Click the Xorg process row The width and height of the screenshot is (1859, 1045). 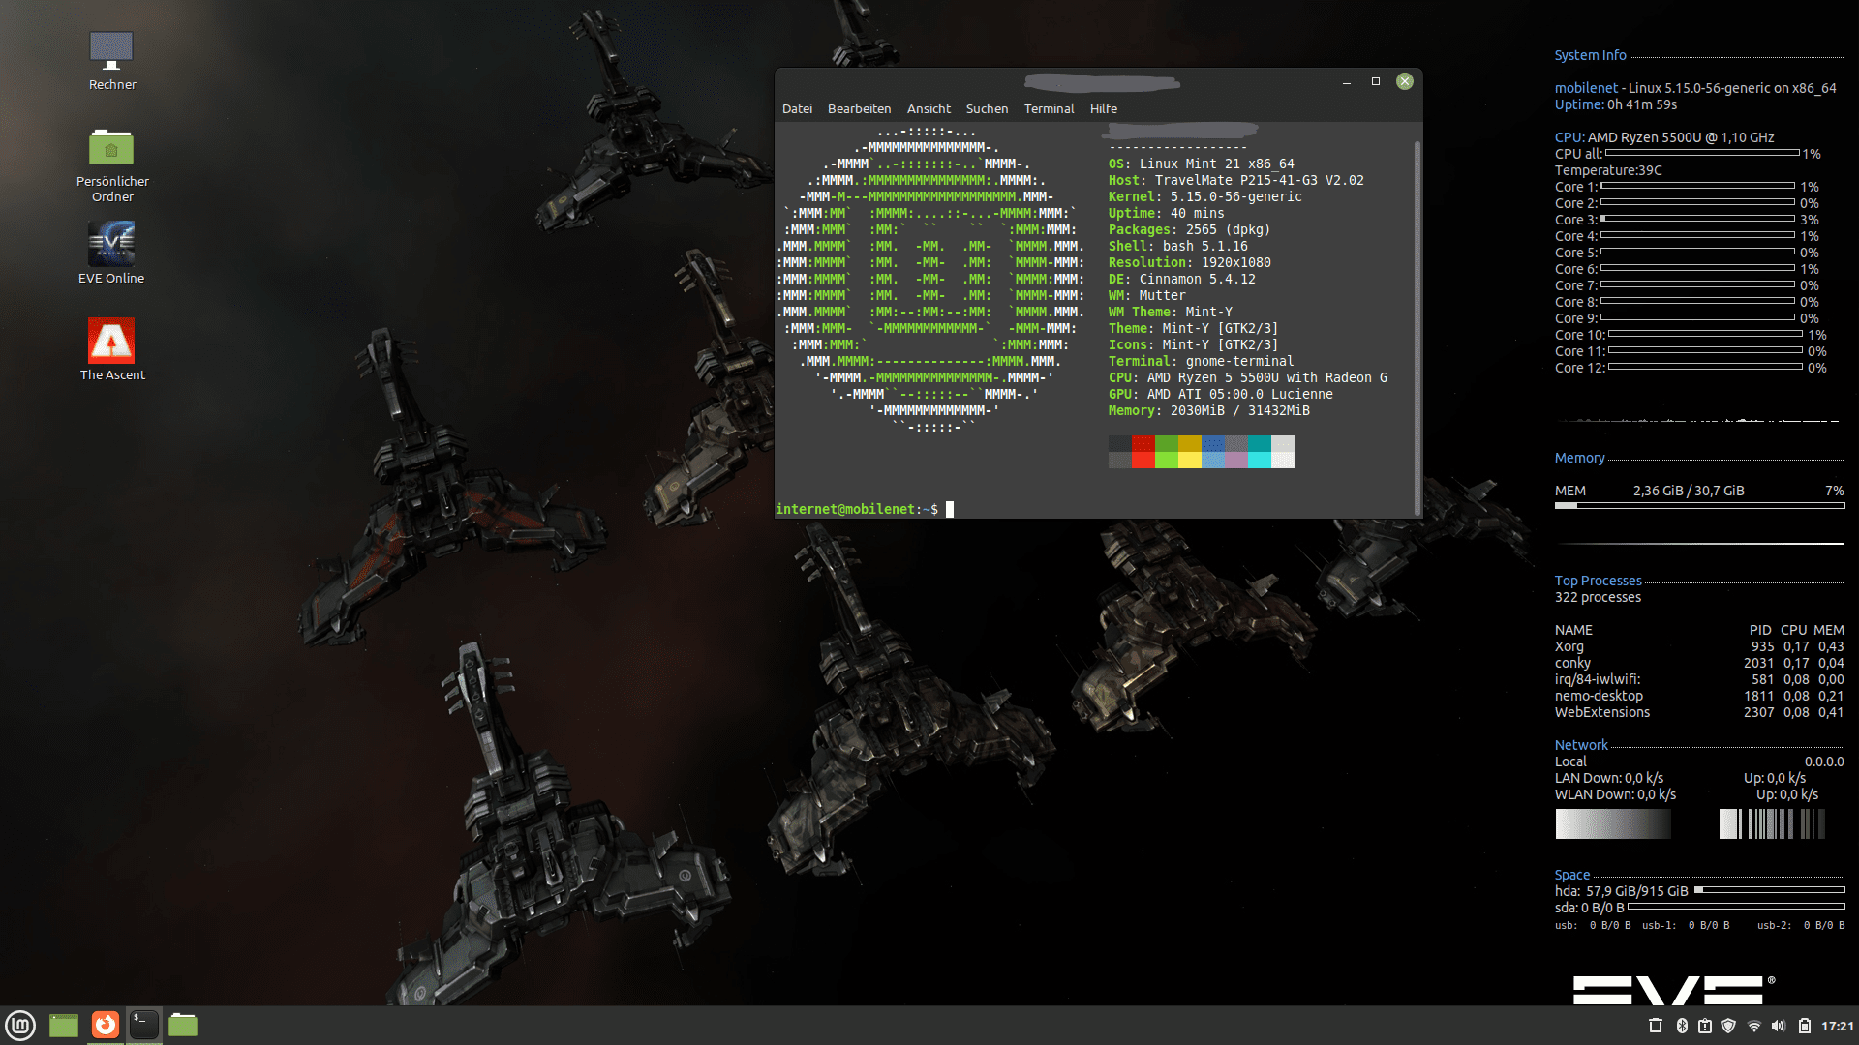tap(1699, 646)
